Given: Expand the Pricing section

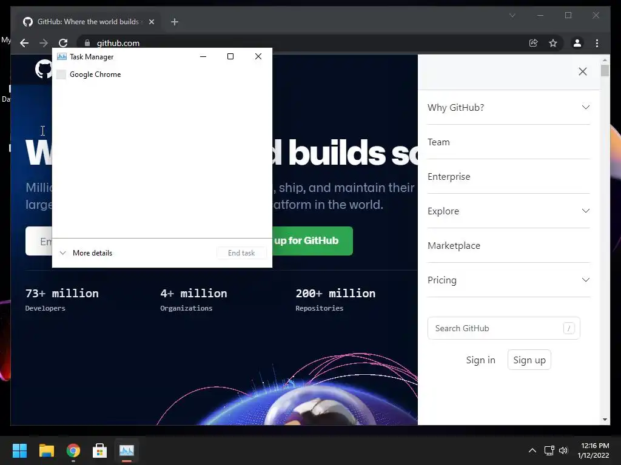Looking at the screenshot, I should (509, 280).
